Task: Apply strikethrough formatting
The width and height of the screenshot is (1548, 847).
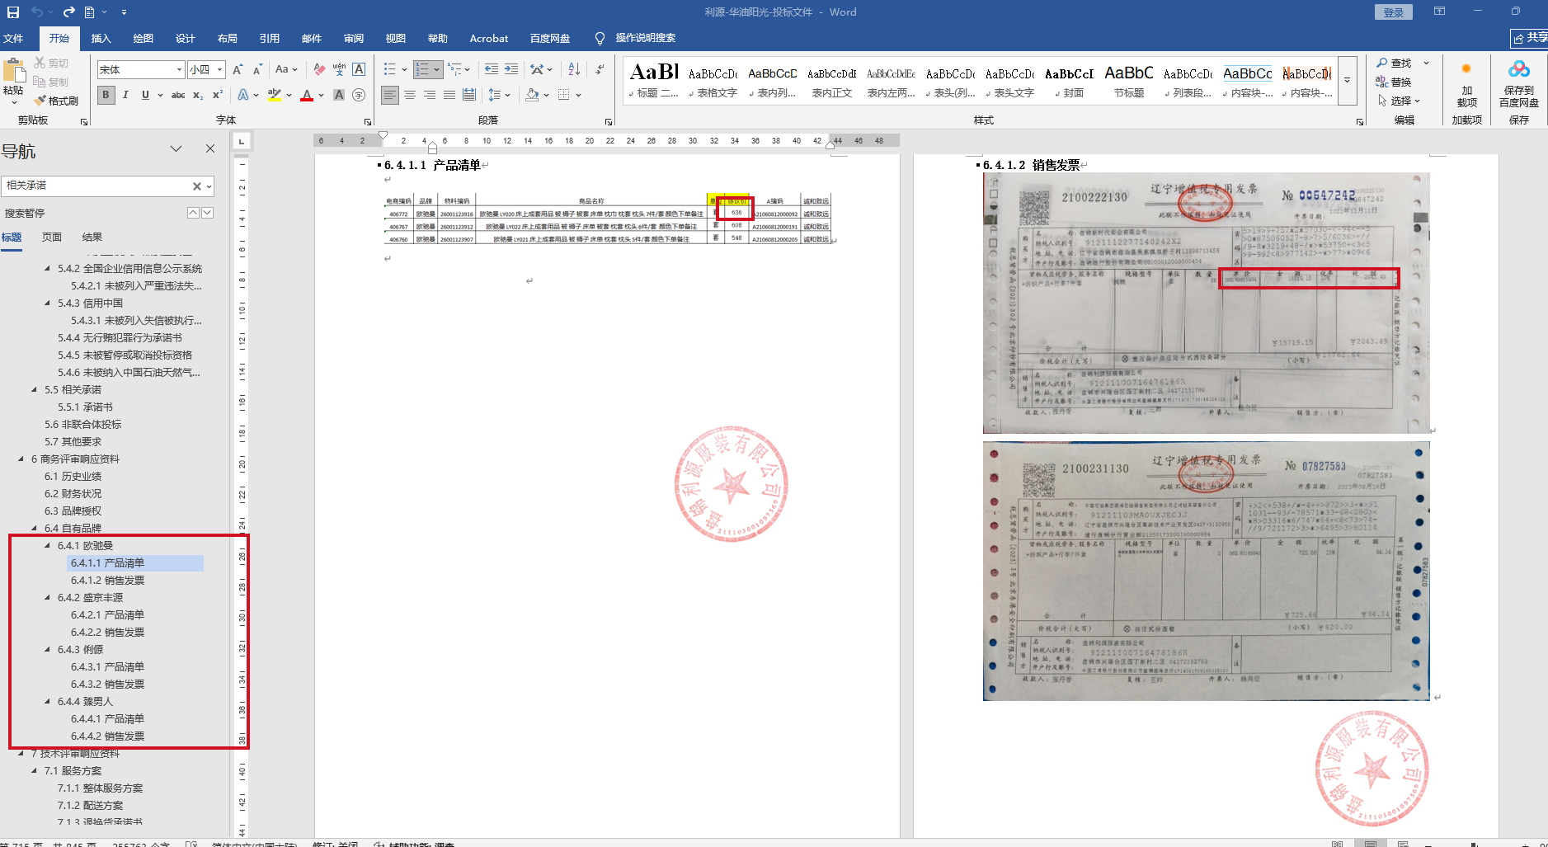Action: tap(177, 95)
